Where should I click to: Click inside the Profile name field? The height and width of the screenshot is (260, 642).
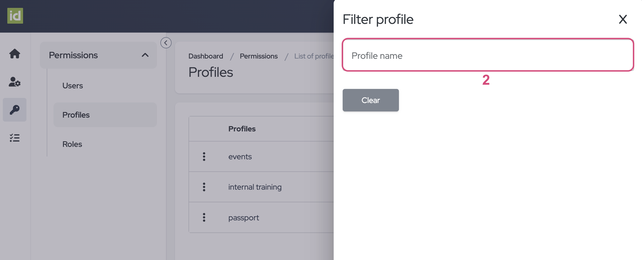pos(488,55)
